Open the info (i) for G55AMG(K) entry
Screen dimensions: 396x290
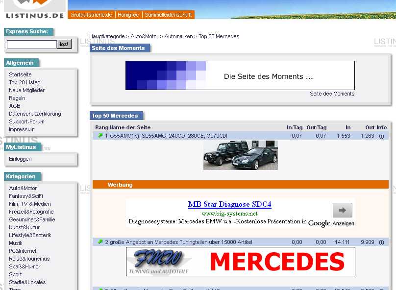[x=381, y=136]
